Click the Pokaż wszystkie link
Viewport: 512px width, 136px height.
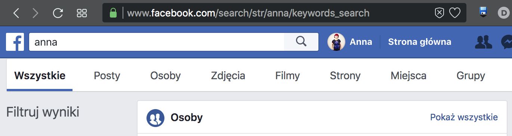[464, 117]
